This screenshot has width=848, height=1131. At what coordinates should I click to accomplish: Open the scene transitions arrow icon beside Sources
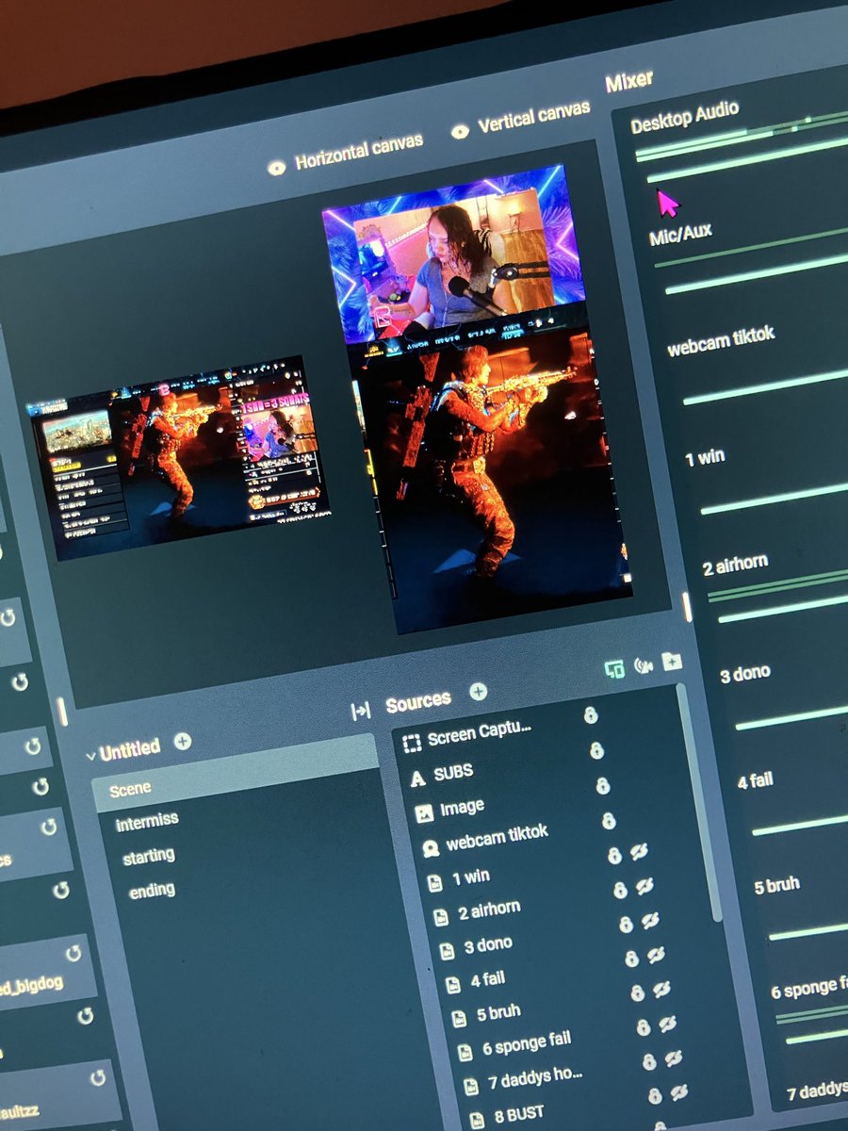360,711
